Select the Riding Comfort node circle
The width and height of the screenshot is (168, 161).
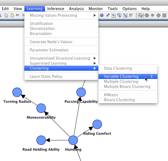click(x=97, y=124)
